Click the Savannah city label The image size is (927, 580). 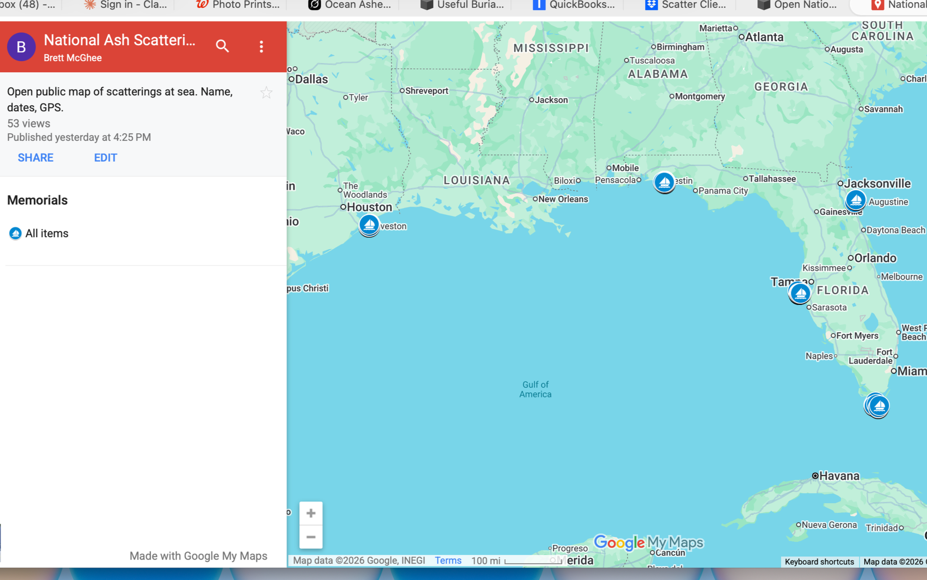point(883,109)
